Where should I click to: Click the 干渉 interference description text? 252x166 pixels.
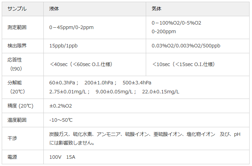(145, 138)
